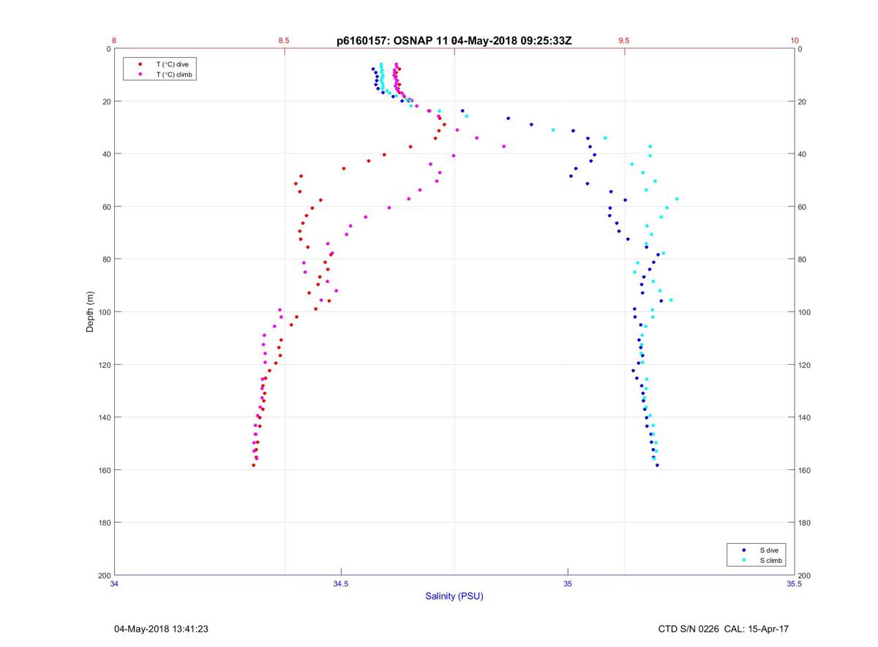Click the red 8 temperature tick label
Screen dimensions: 878x647
click(114, 41)
